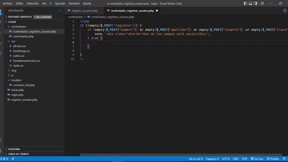Open controlador_registrar_usuario.php in explorer tree
This screenshot has width=288, height=162.
coord(34,31)
